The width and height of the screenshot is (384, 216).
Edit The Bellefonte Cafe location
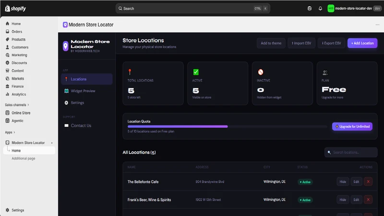[x=356, y=182]
